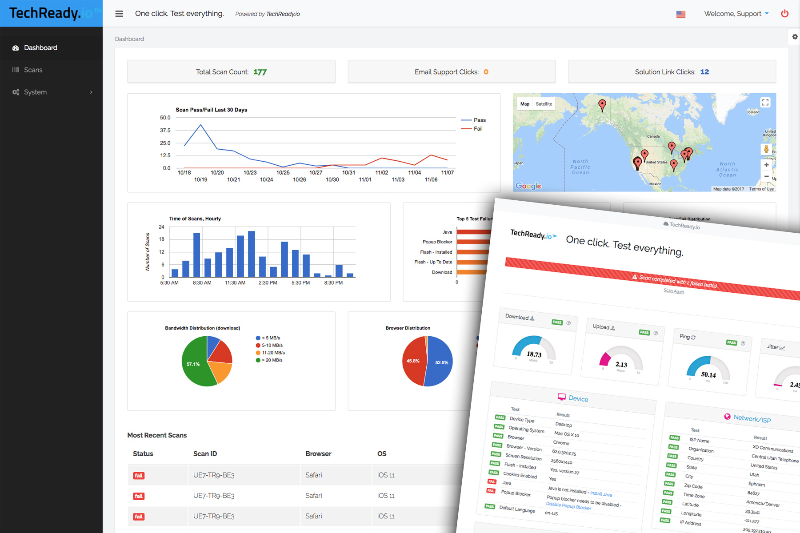Click the Popup Blocker FAIL badge
Viewport: 800px width, 533px height.
pos(491,491)
